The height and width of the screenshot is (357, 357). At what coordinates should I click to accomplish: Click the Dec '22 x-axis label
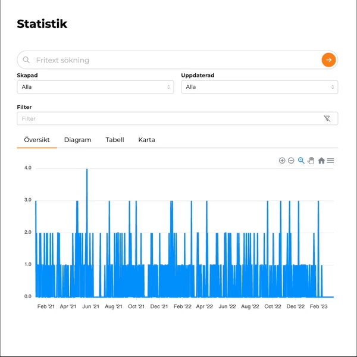click(x=296, y=306)
